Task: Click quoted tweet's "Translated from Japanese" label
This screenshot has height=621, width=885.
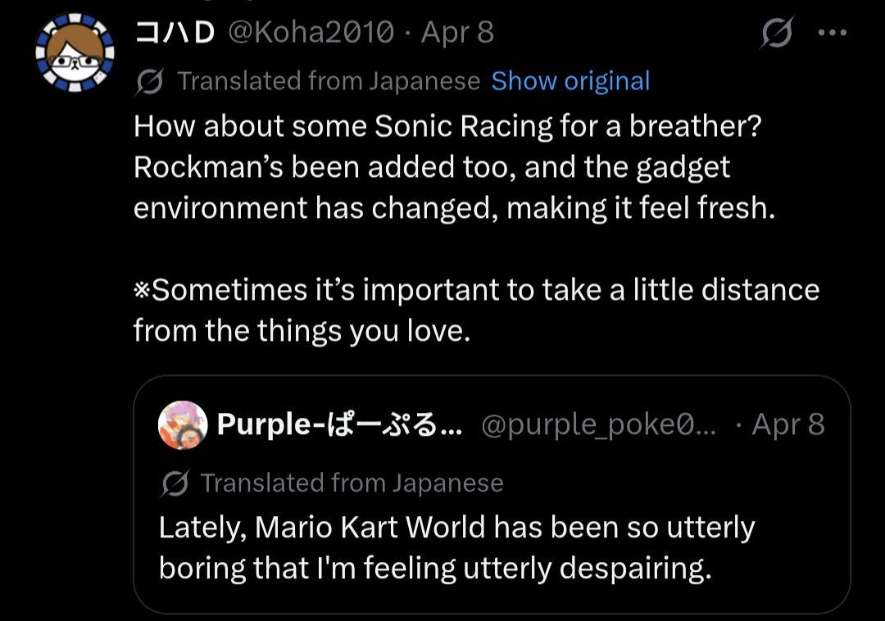Action: point(352,483)
